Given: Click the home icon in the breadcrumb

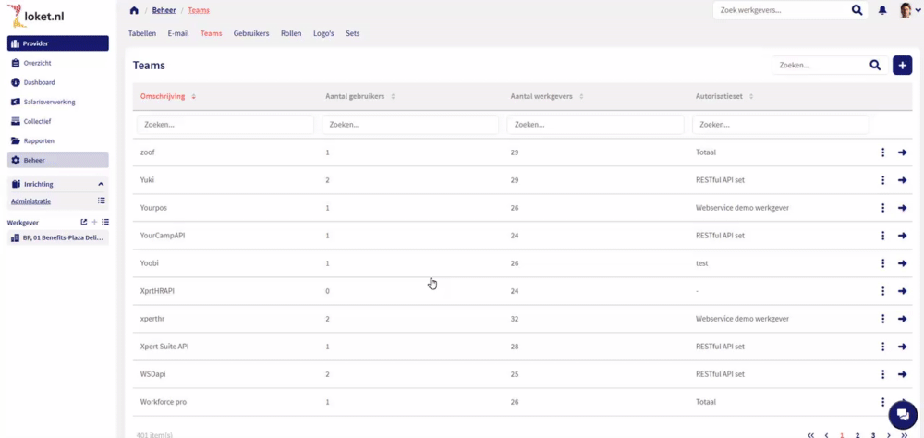Looking at the screenshot, I should pos(134,10).
